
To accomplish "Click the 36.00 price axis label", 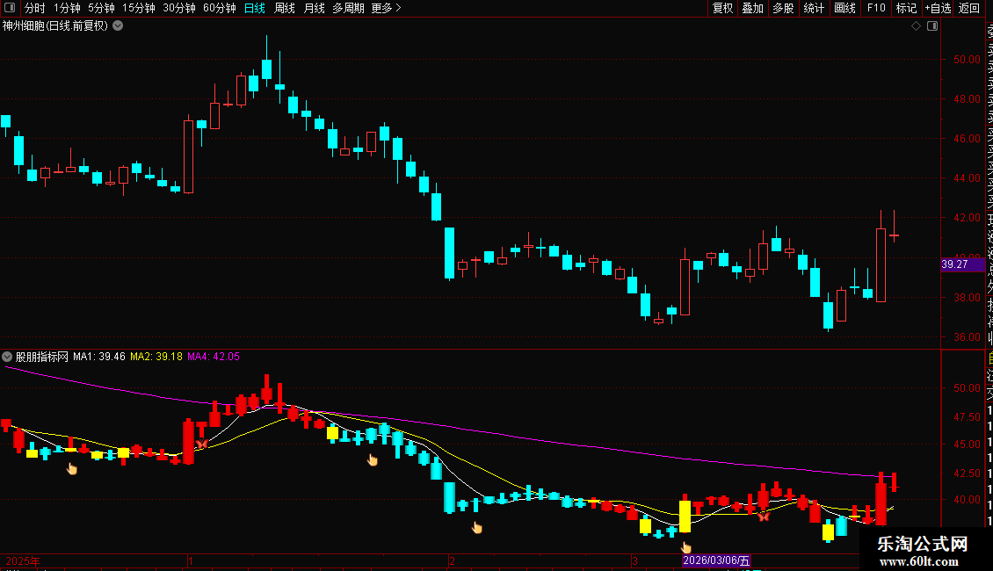I will [967, 337].
